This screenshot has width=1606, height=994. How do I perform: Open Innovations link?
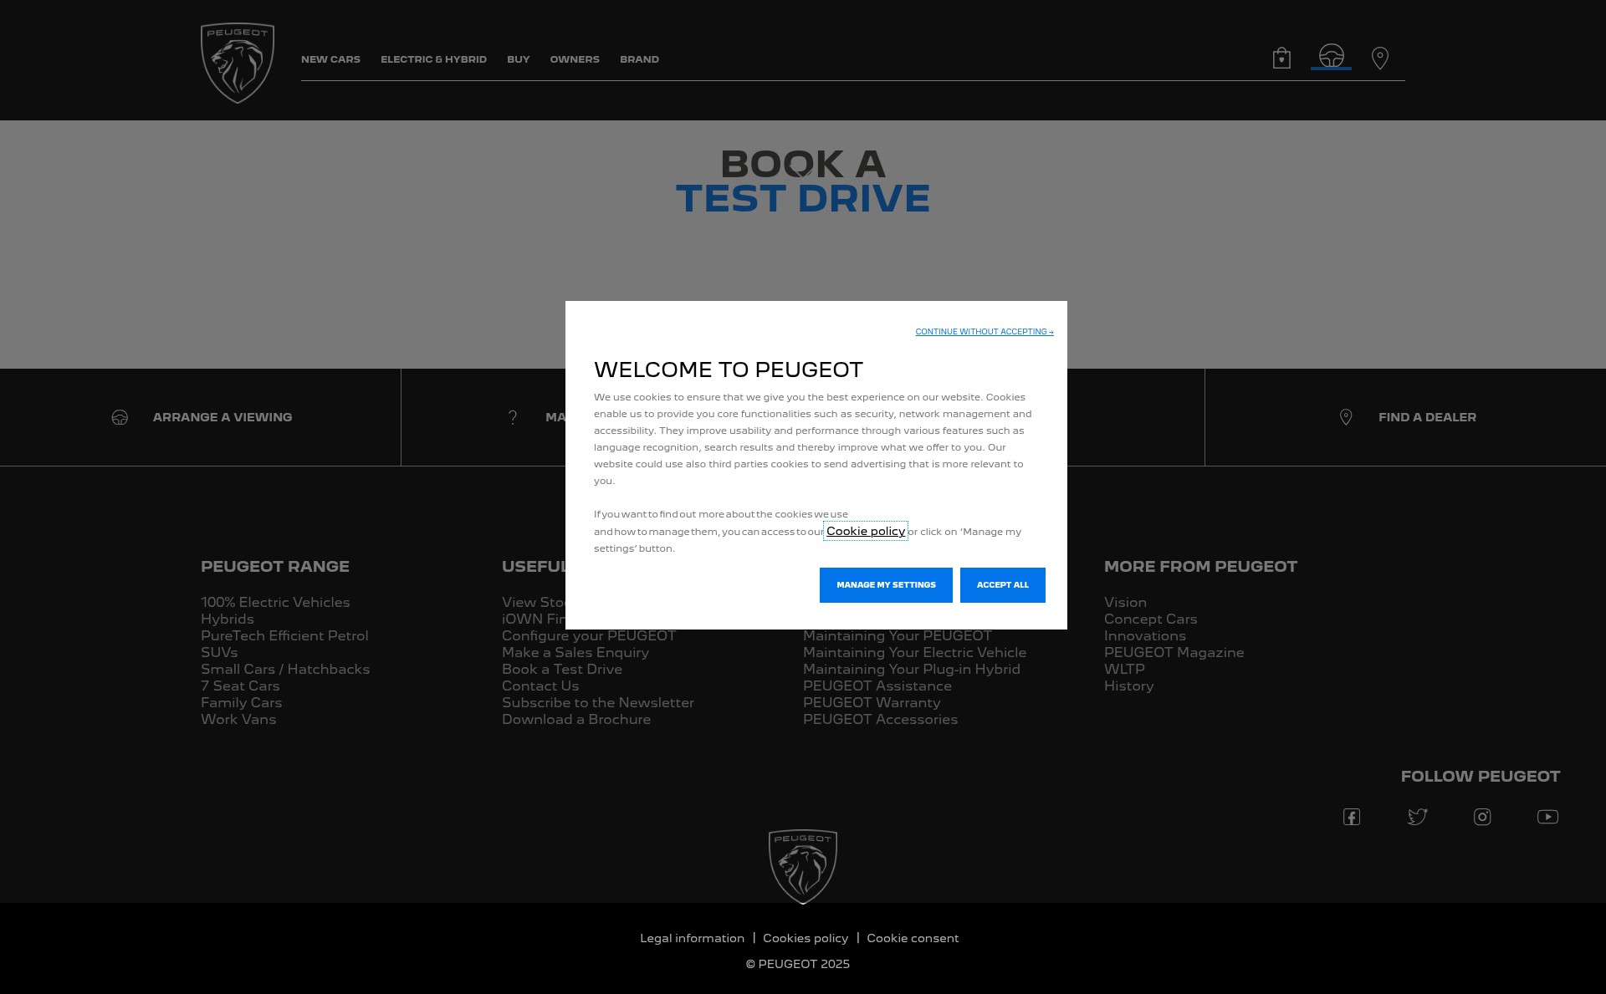click(1145, 635)
